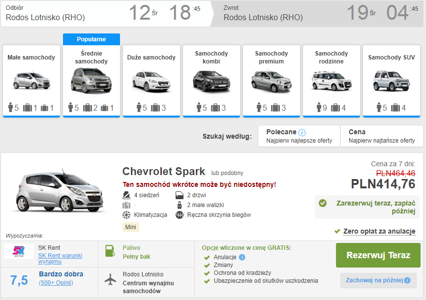Click the info icon next to Polecane
Viewport: 426px width, 300px height.
click(x=302, y=132)
